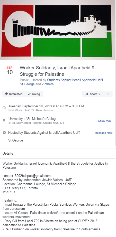Mark yourself as Interested in the event

[13, 94]
